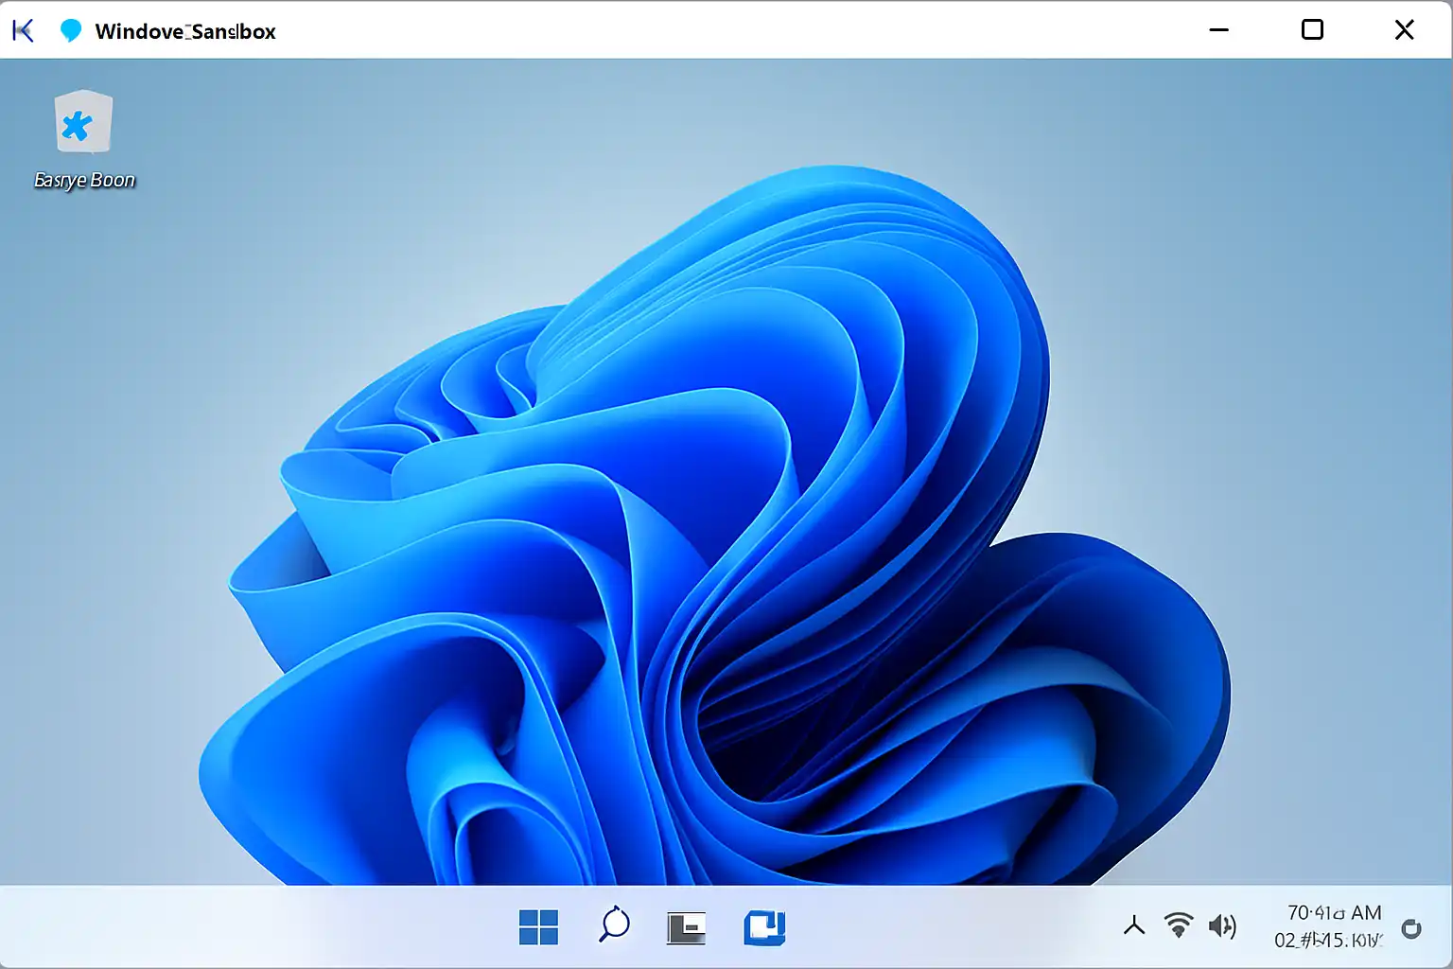Launch the blue pinned app on taskbar

(x=764, y=927)
